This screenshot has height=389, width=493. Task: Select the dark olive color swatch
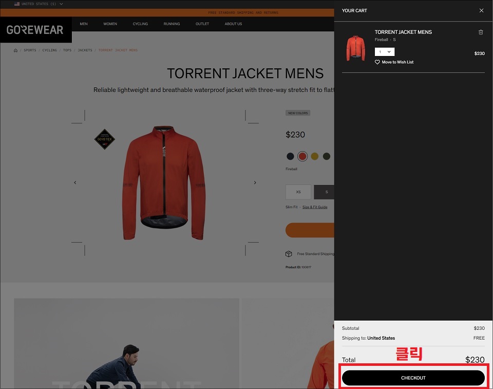pos(327,156)
